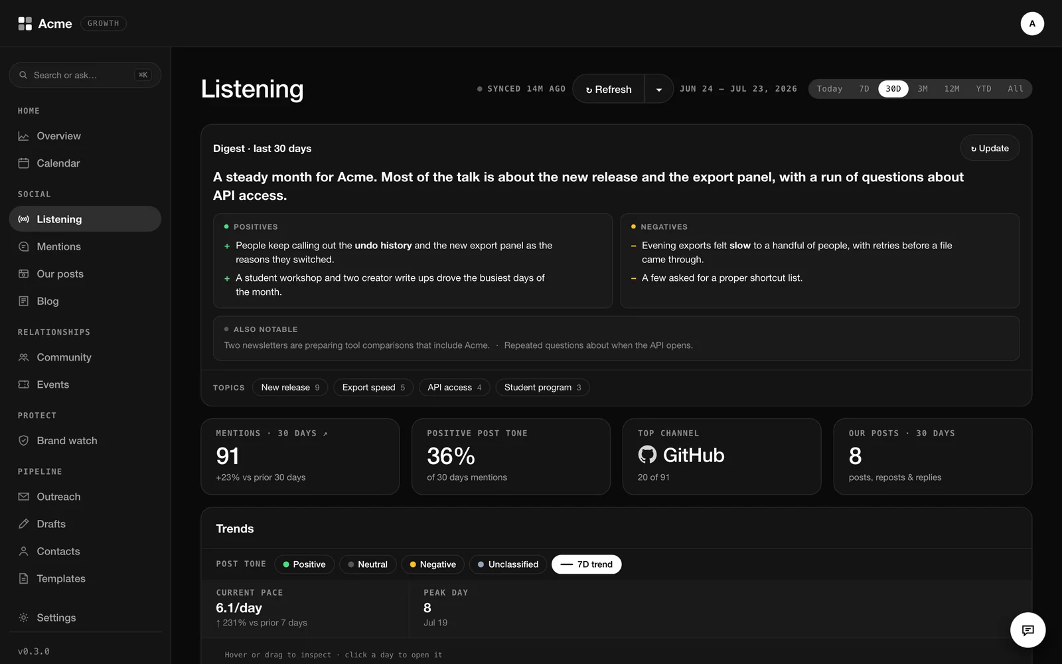Open Overview in the sidebar
The height and width of the screenshot is (664, 1062).
pyautogui.click(x=85, y=136)
